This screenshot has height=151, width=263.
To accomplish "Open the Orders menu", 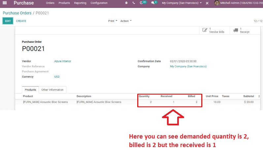I will (50, 3).
